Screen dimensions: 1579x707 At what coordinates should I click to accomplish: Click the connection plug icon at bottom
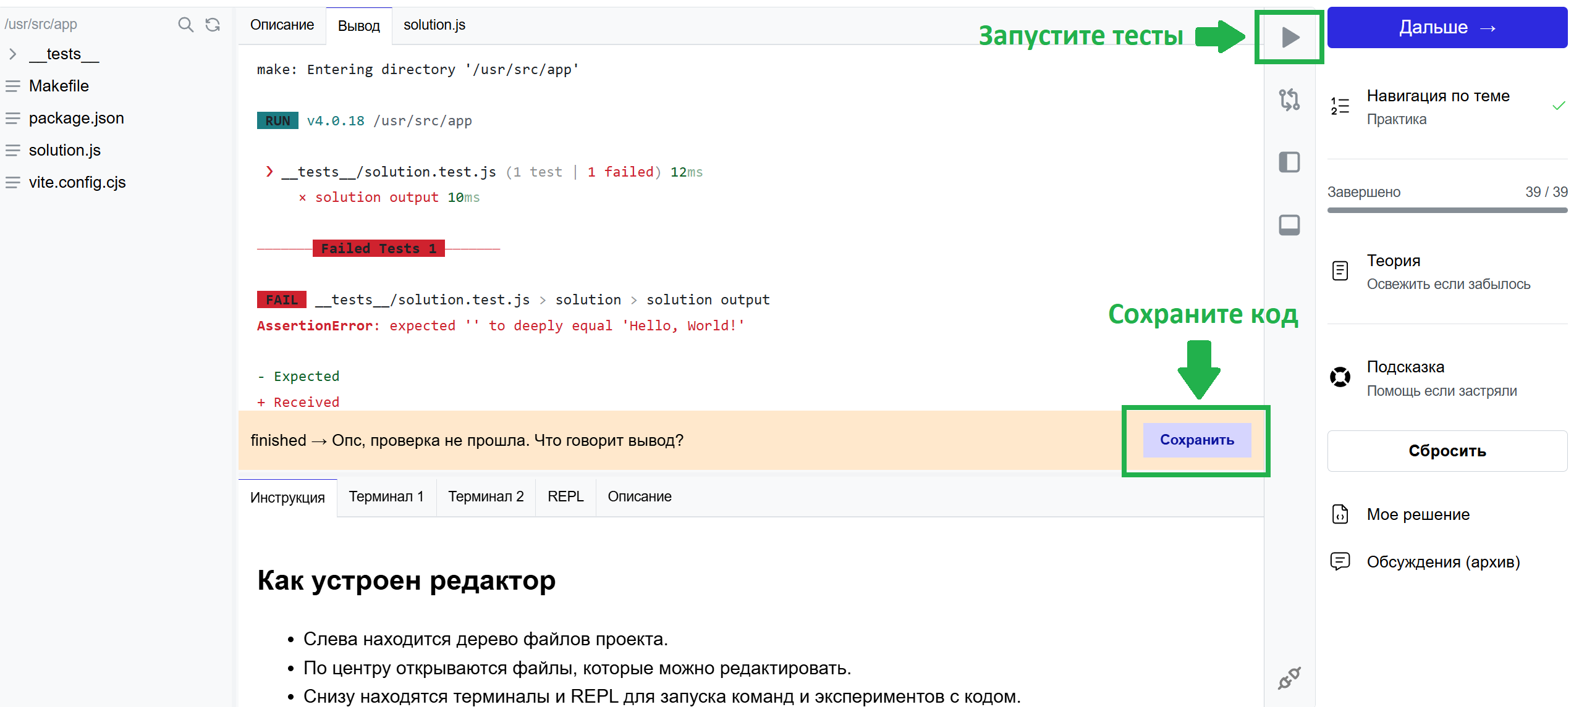[x=1289, y=678]
